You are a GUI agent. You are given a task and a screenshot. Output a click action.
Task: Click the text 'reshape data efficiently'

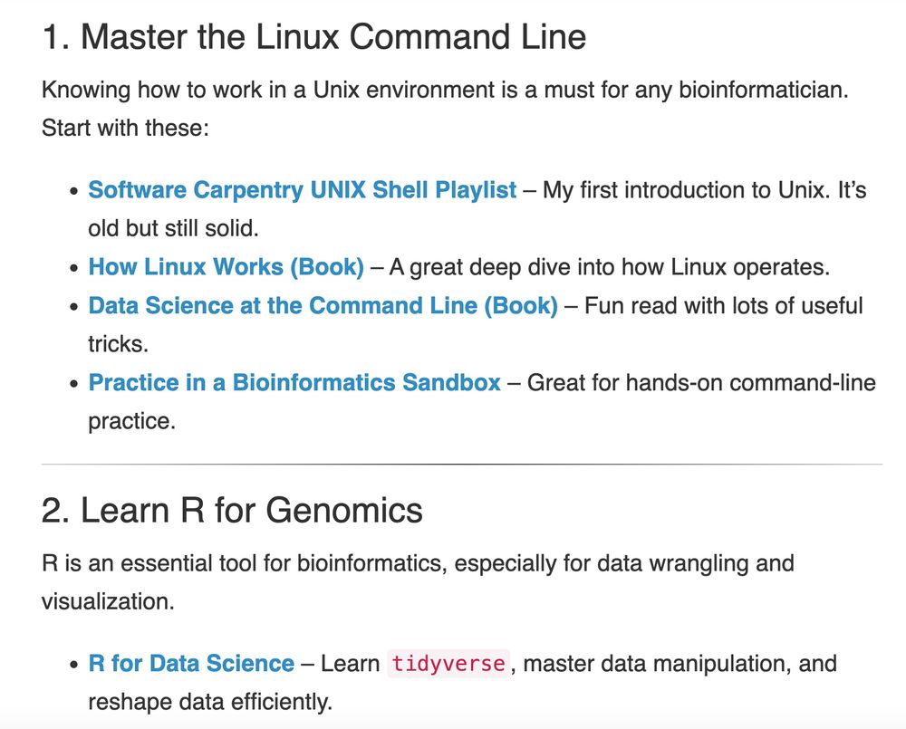[x=210, y=702]
